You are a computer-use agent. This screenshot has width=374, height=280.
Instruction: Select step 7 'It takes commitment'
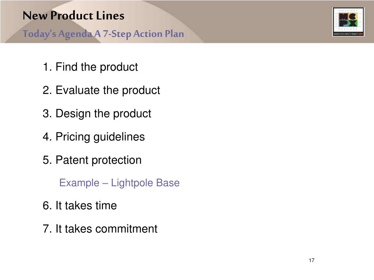point(100,229)
